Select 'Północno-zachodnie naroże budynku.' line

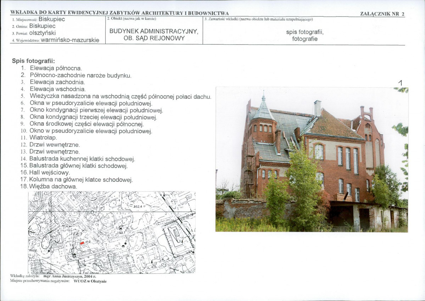80,76
